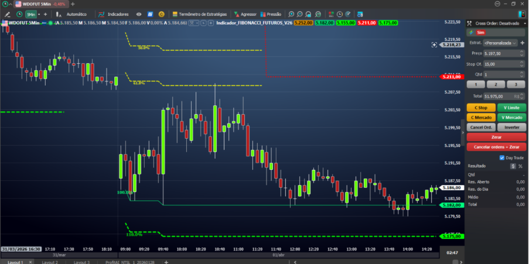529x264 pixels.
Task: Show Resultado in percent with % toggle
Action: (x=520, y=166)
